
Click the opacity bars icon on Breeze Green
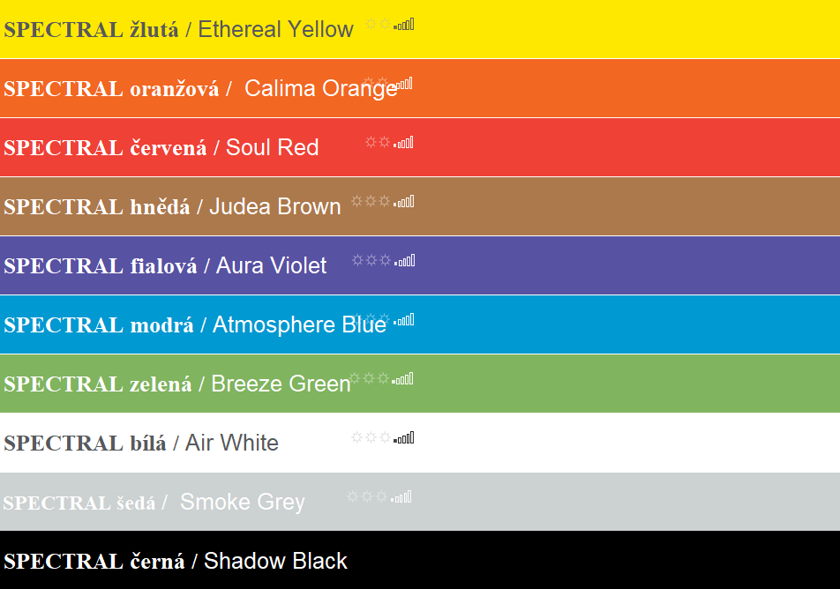[x=403, y=379]
